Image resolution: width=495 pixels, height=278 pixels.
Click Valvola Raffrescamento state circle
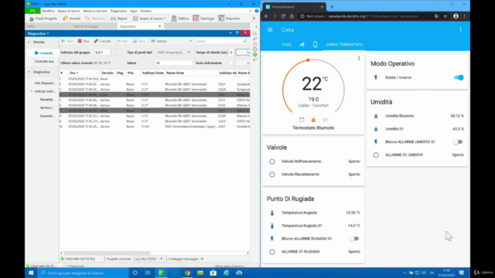tap(272, 161)
